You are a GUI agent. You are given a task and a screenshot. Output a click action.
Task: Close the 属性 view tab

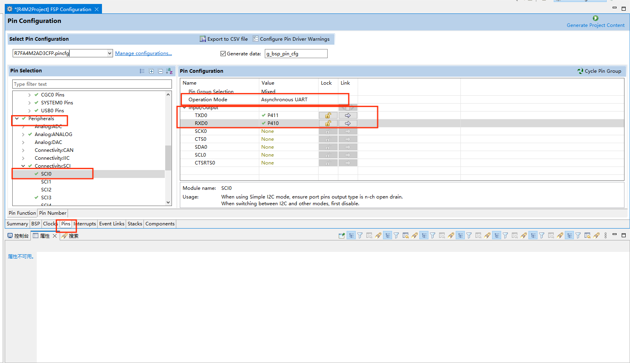point(55,236)
